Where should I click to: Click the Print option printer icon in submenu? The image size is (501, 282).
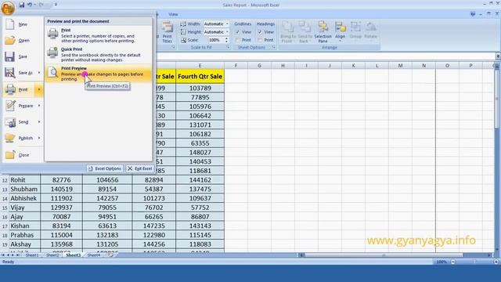coord(52,34)
